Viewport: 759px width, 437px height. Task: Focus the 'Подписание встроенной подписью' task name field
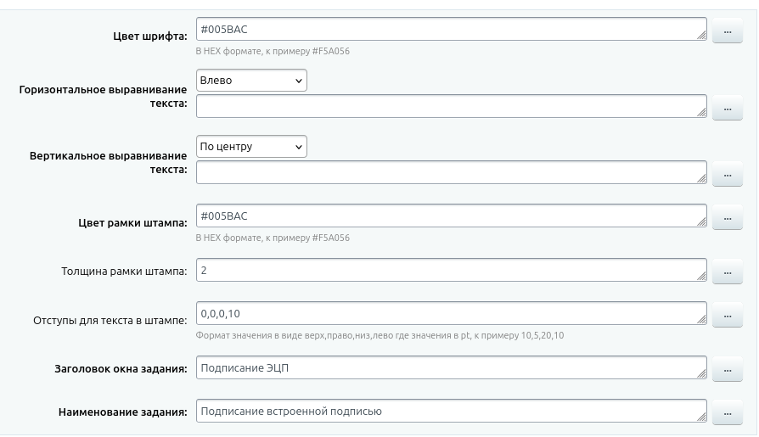[450, 411]
